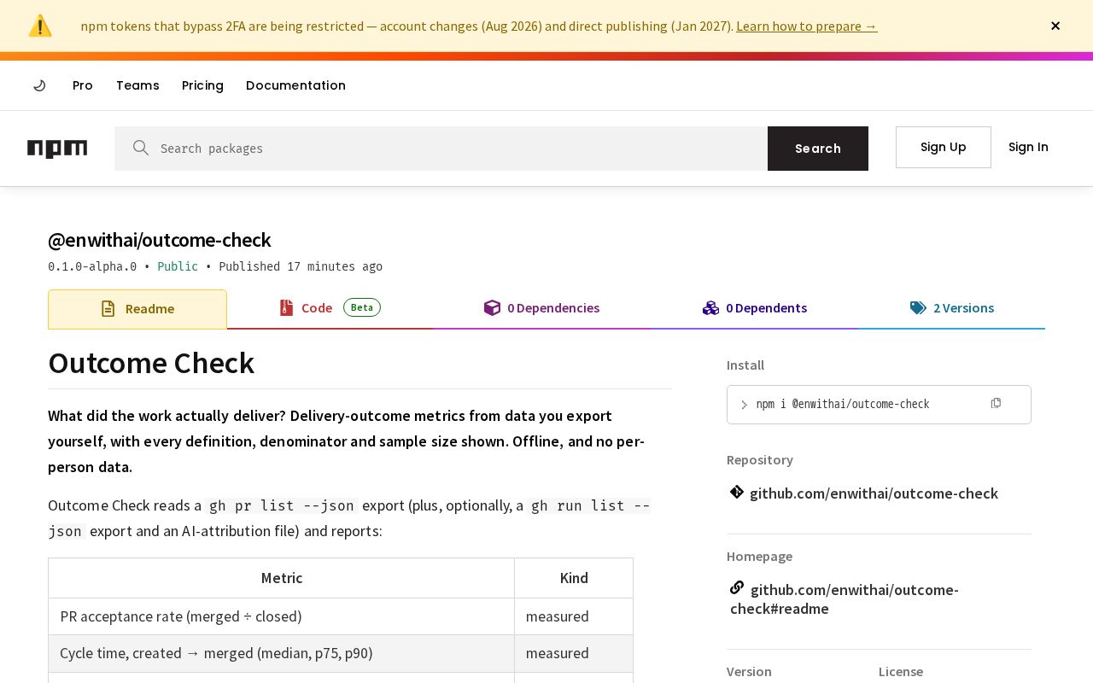1093x683 pixels.
Task: Click the 0.1.0-alpha.0 version text
Action: click(x=92, y=266)
